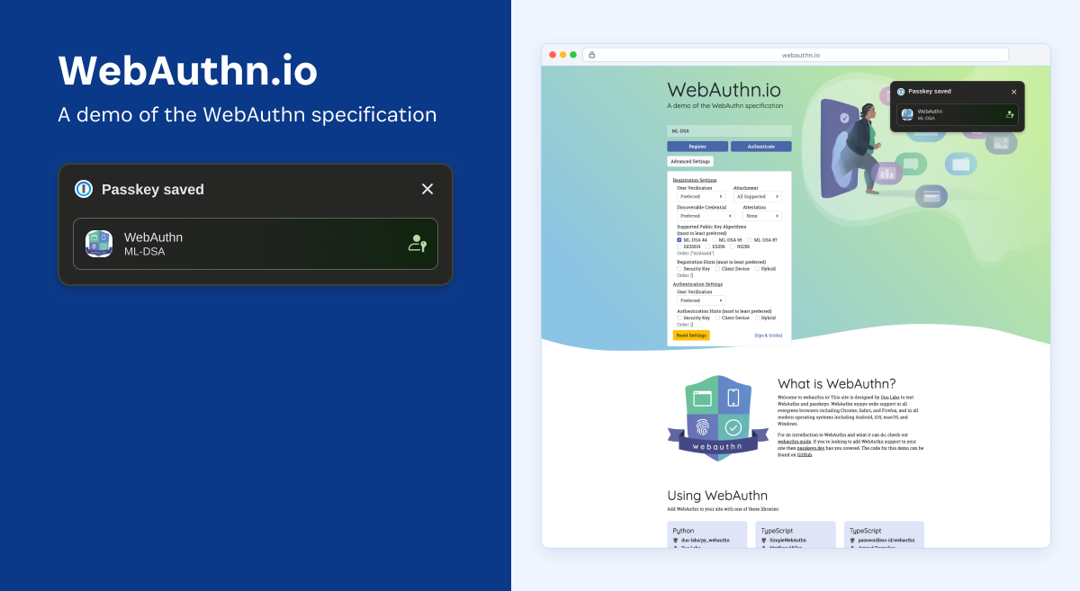Screen dimensions: 1080x591
Task: Click passkey icon in browser popup's WebAuthn entry
Action: pyautogui.click(x=1010, y=114)
